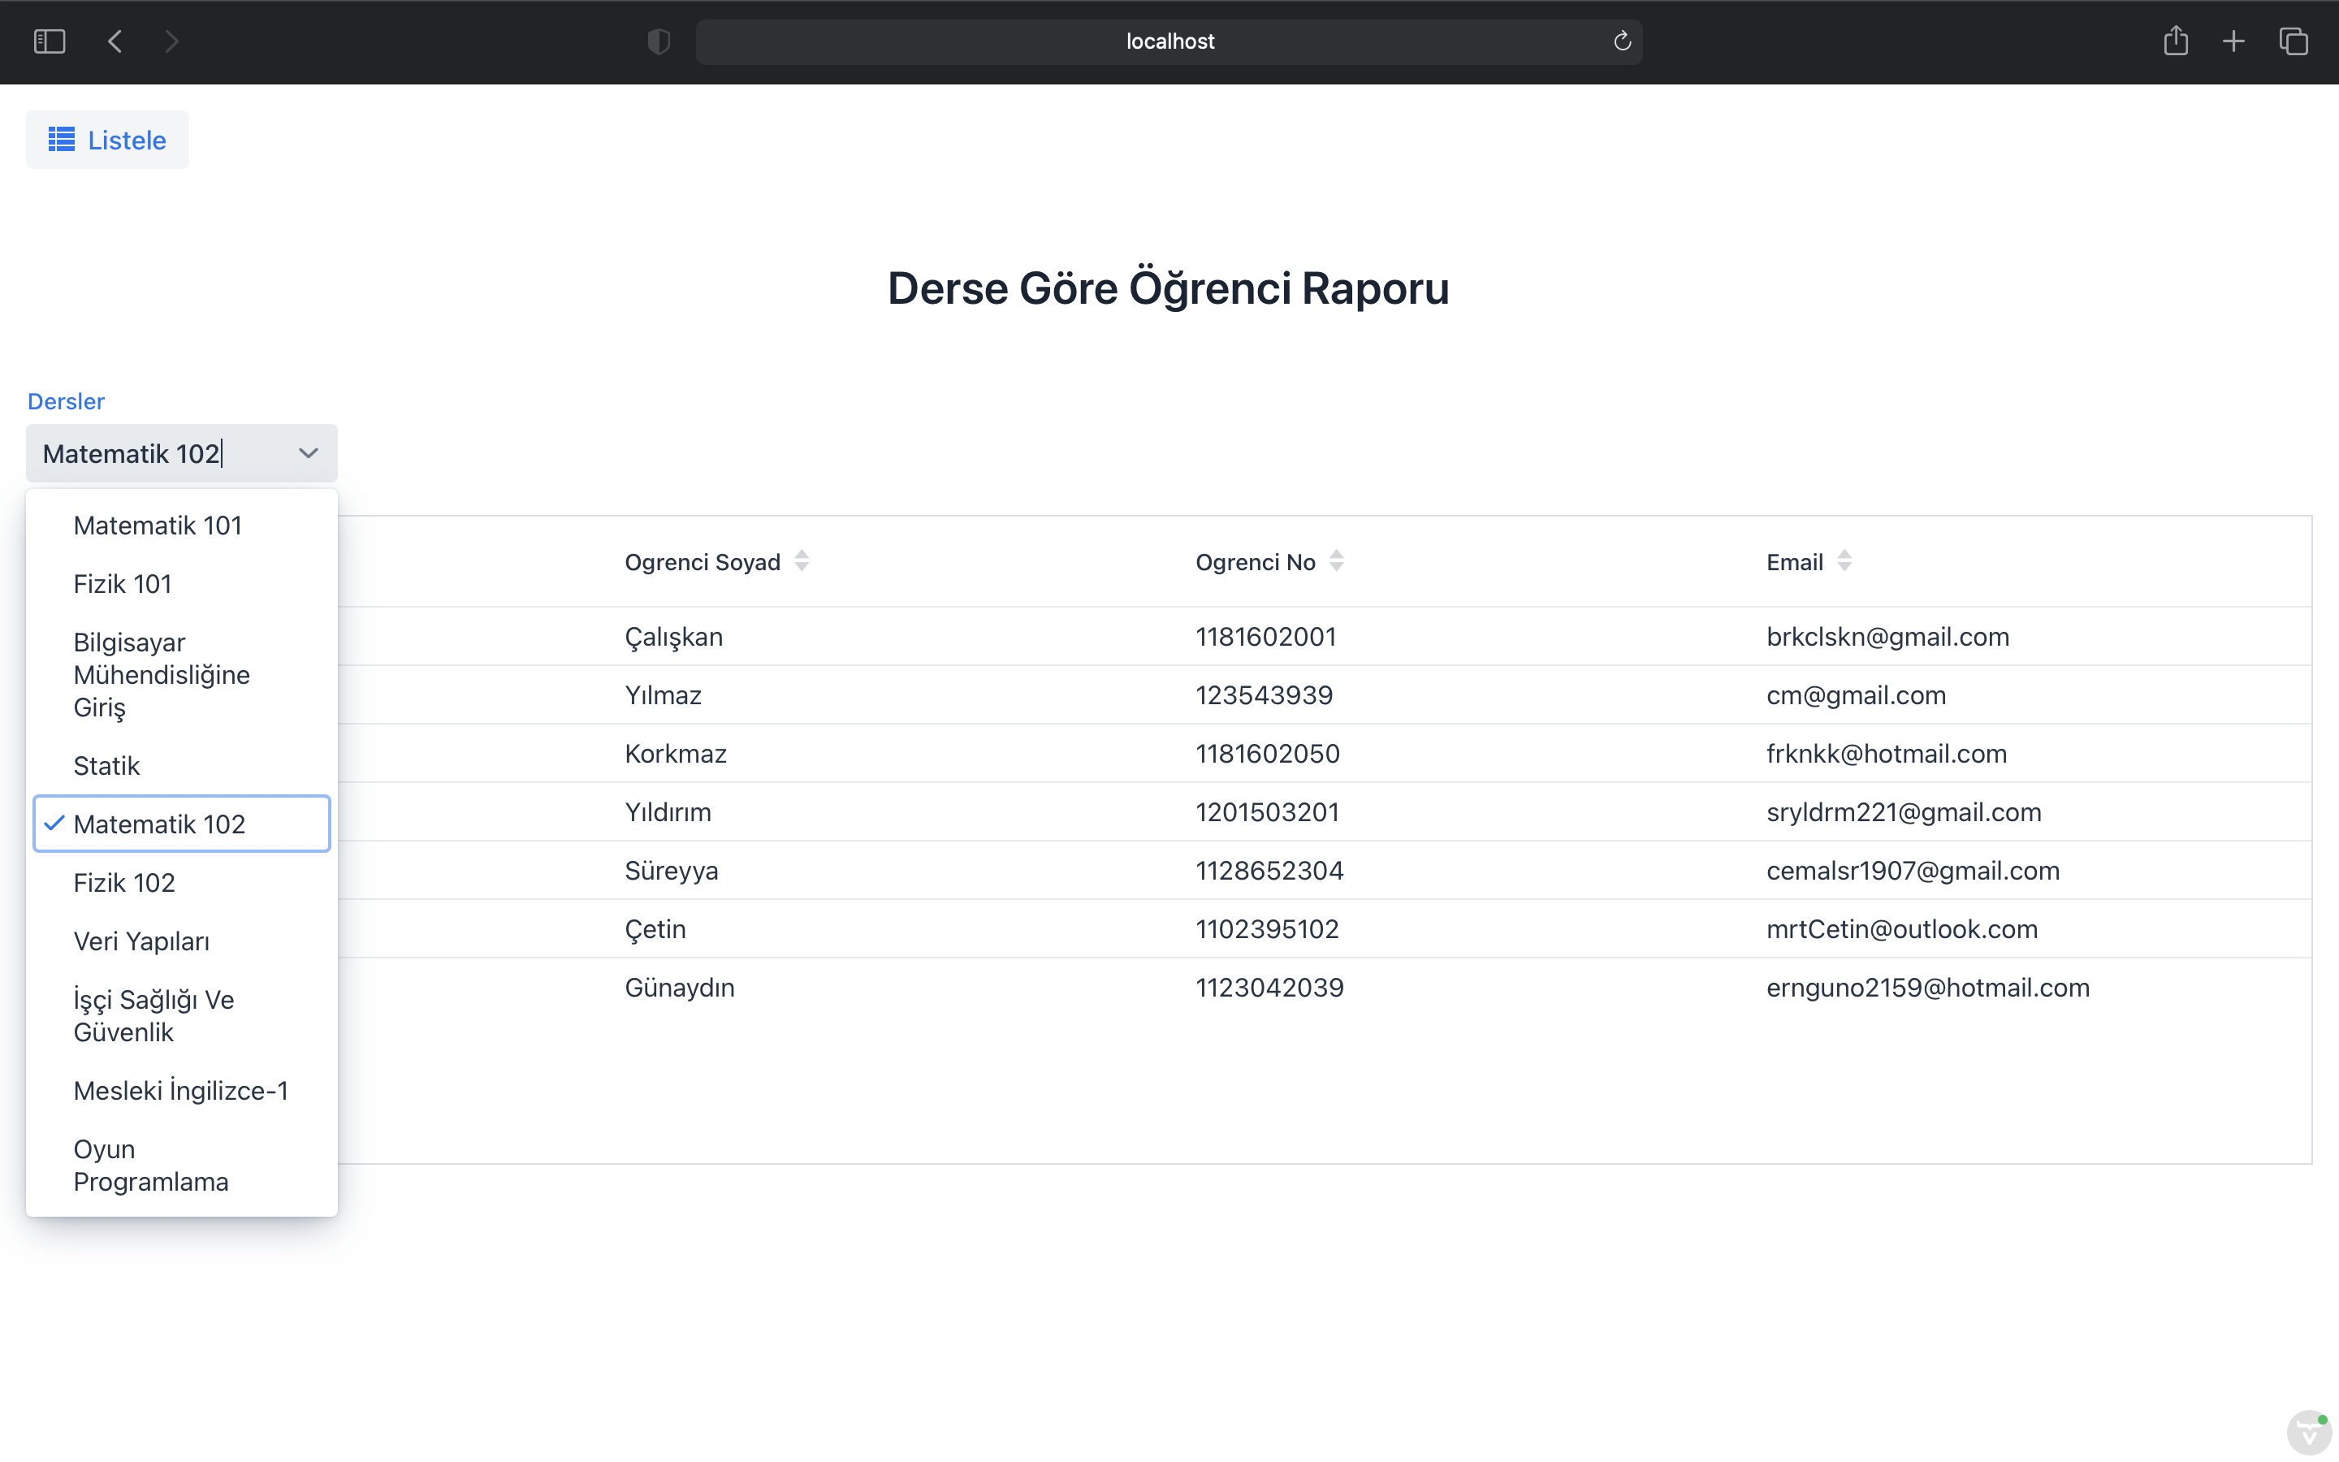This screenshot has height=1462, width=2339.
Task: Select the Statik course option
Action: coord(106,765)
